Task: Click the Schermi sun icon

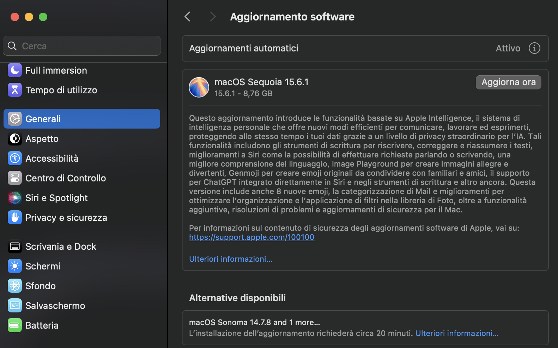Action: pyautogui.click(x=15, y=266)
